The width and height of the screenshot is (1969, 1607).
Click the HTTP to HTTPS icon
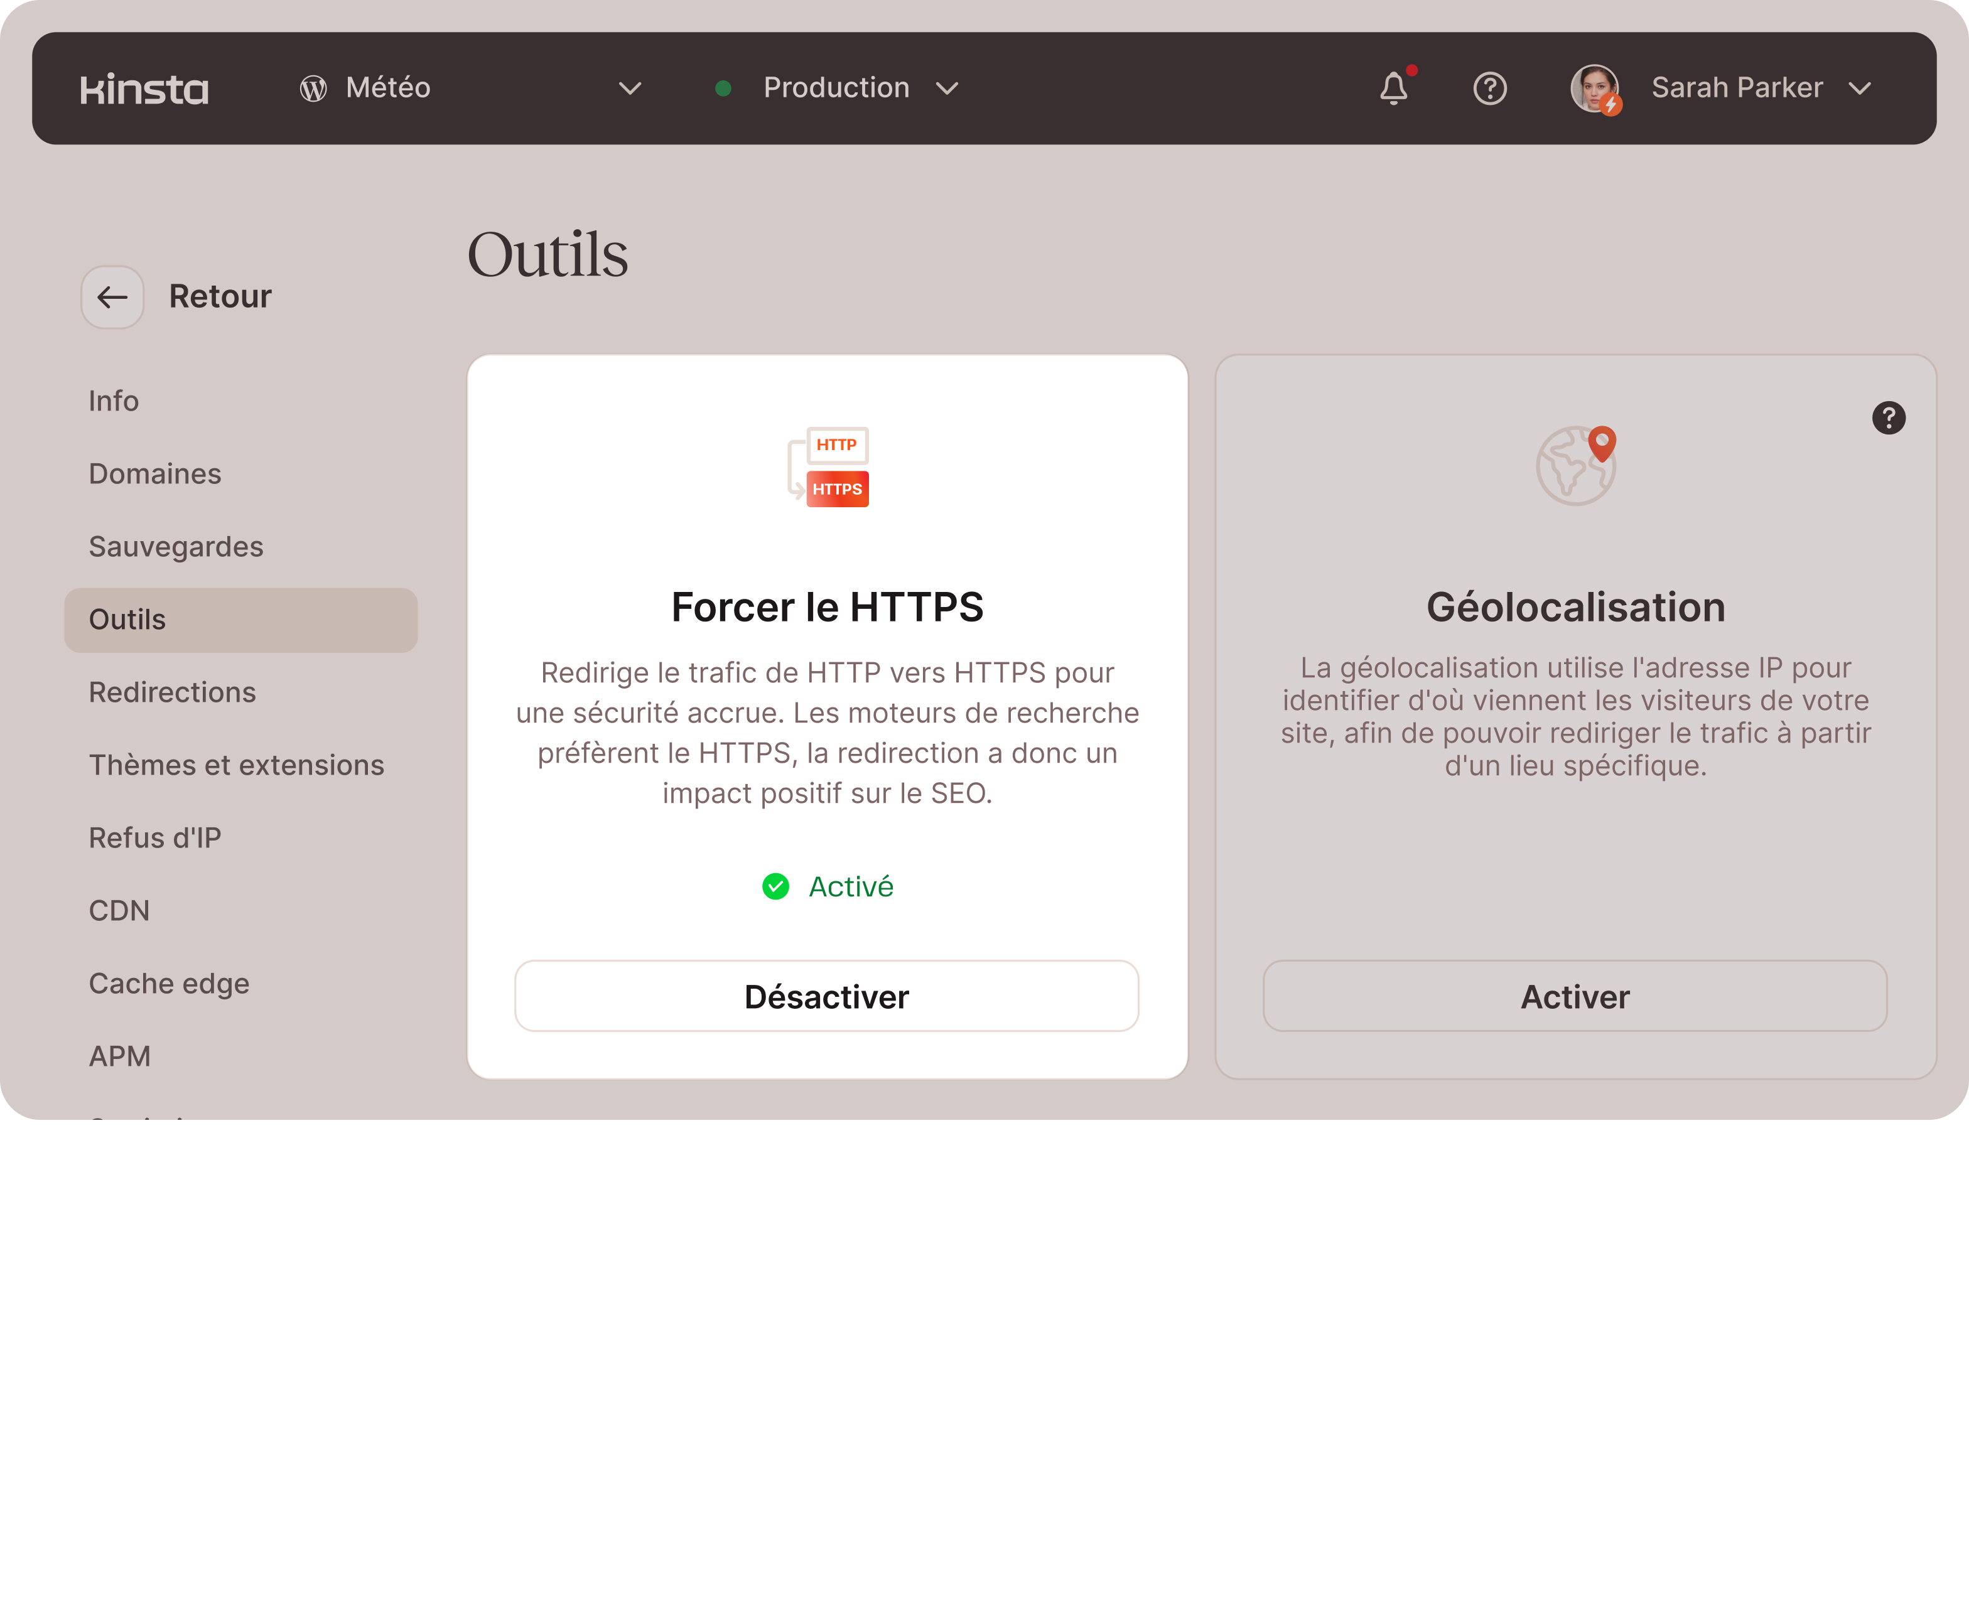(829, 468)
